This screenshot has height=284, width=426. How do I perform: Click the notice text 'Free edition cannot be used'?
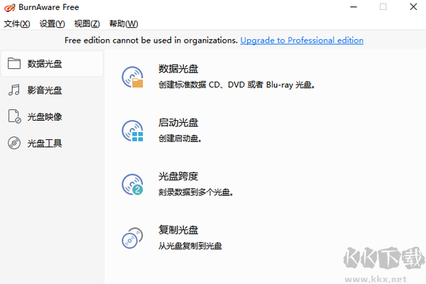pyautogui.click(x=151, y=40)
